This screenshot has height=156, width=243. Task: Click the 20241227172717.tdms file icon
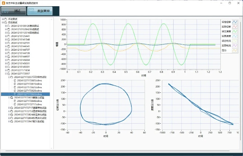pos(15,105)
